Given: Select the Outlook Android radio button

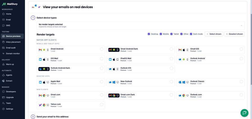Looking at the screenshot, I should click(x=241, y=59).
